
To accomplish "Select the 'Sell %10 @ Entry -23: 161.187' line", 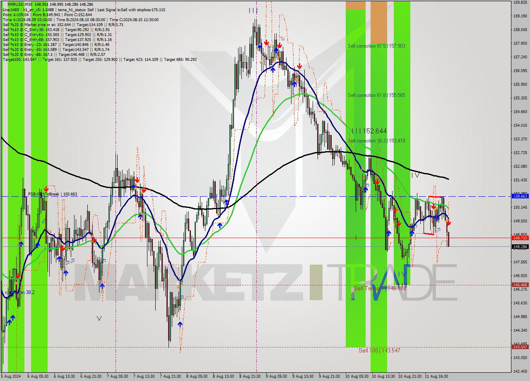I will tap(56, 44).
